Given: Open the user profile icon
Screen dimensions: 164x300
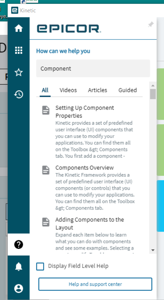Looking at the screenshot, I should coord(19,288).
